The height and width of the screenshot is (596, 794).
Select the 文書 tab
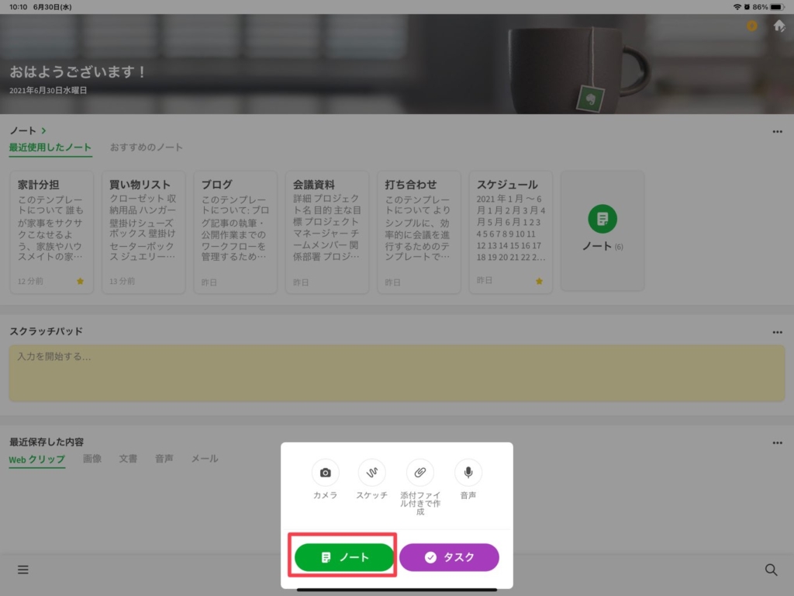pos(128,459)
